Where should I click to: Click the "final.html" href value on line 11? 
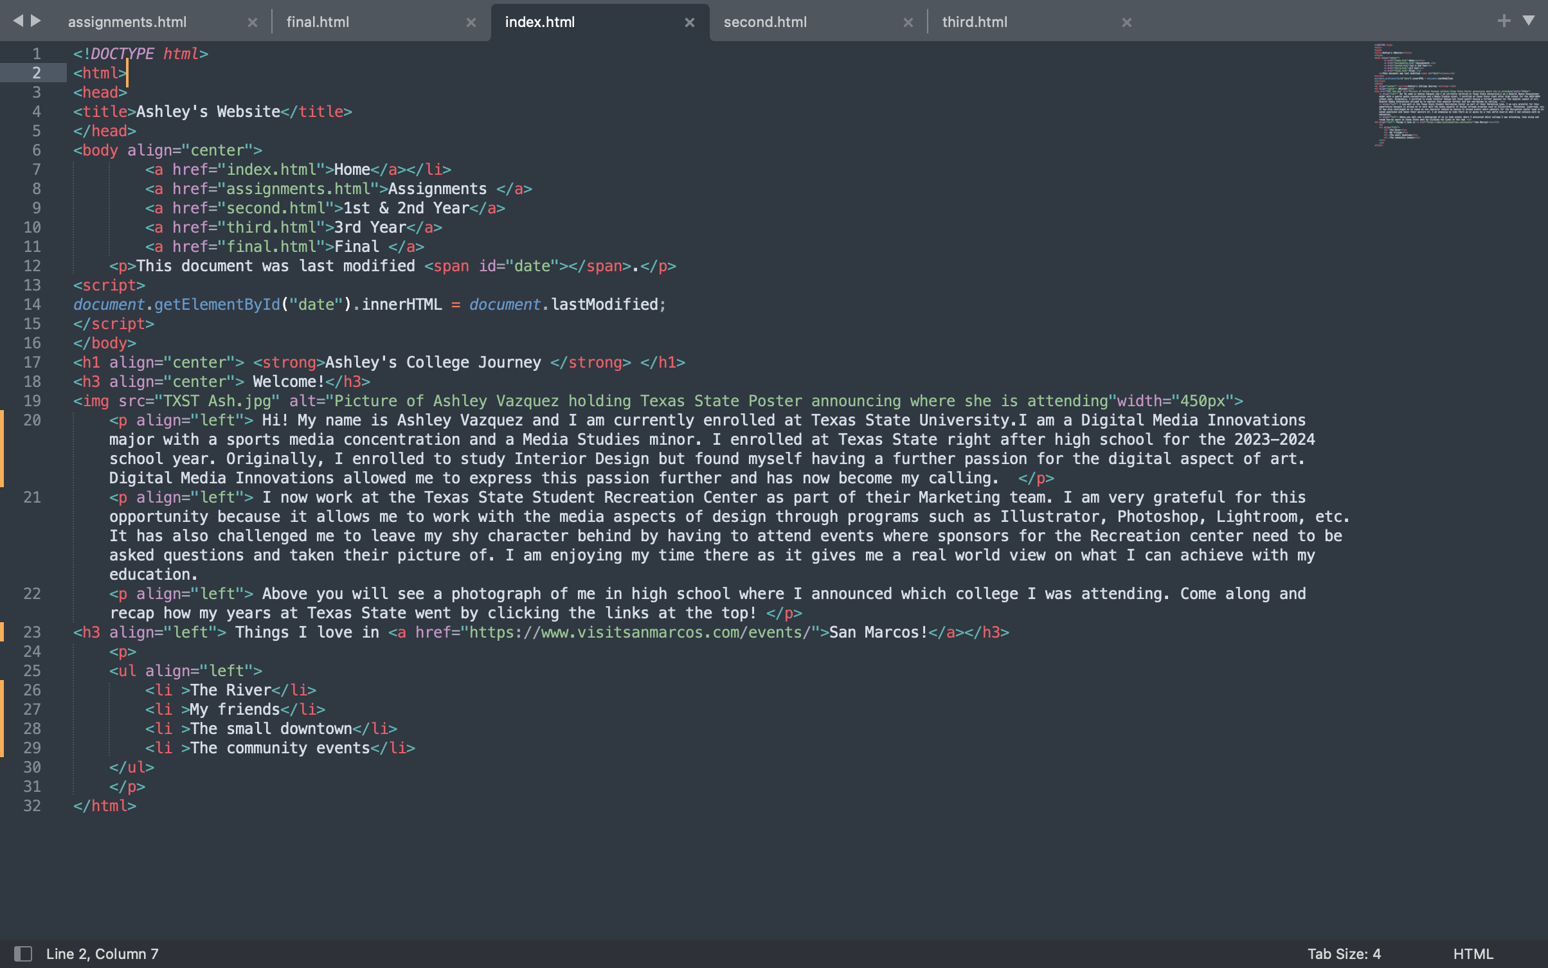tap(271, 247)
